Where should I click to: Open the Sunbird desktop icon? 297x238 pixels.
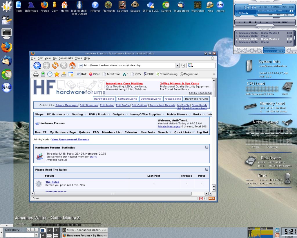[166, 7]
